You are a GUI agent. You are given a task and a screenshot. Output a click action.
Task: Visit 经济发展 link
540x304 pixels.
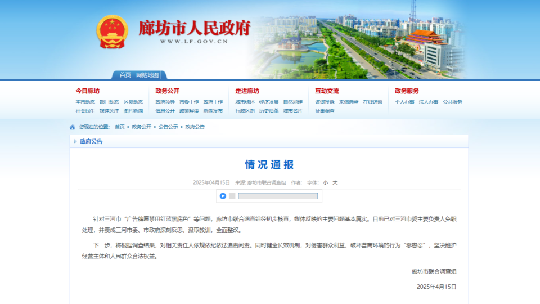coord(269,102)
